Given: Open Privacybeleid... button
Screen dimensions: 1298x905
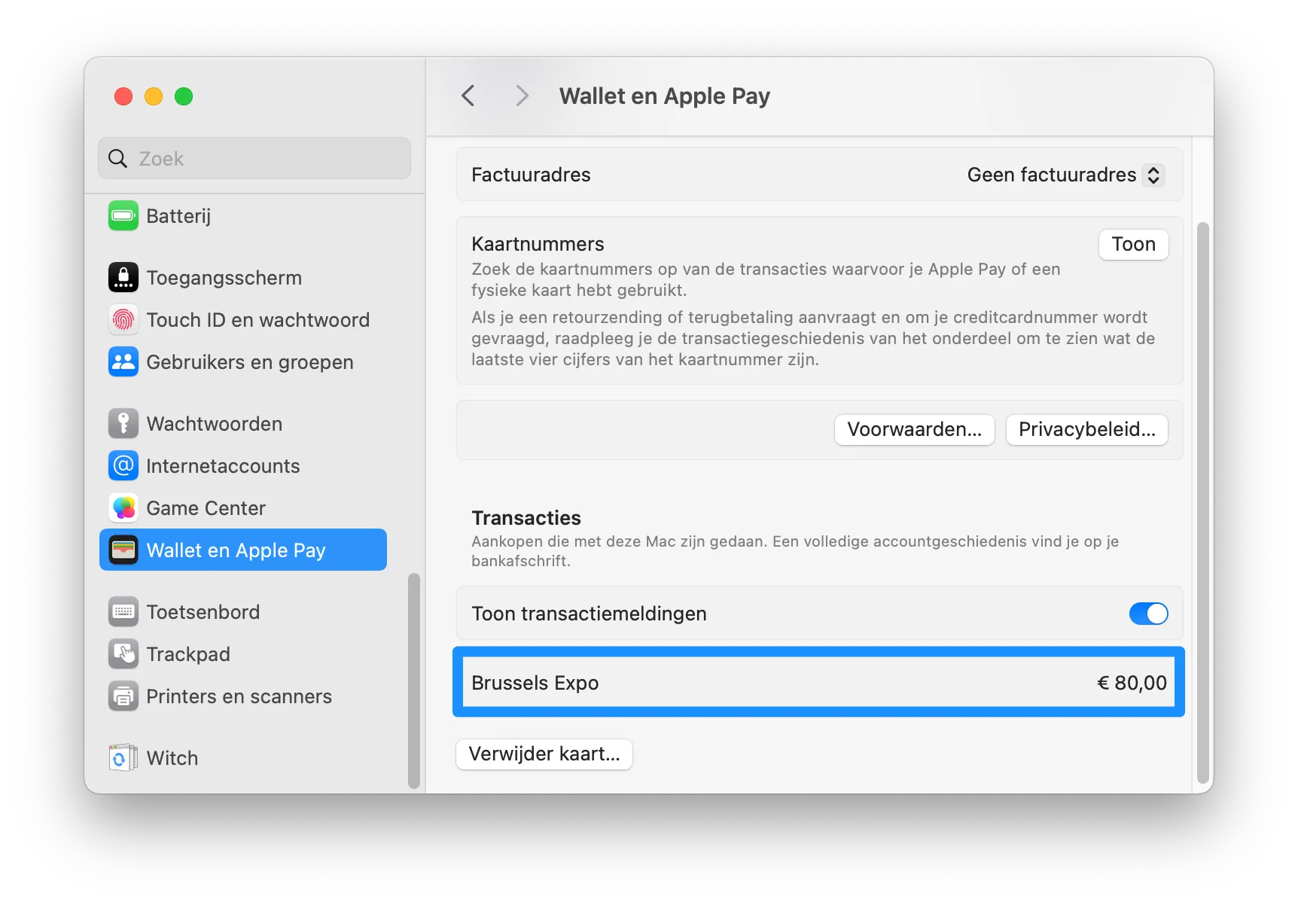Looking at the screenshot, I should (1086, 430).
